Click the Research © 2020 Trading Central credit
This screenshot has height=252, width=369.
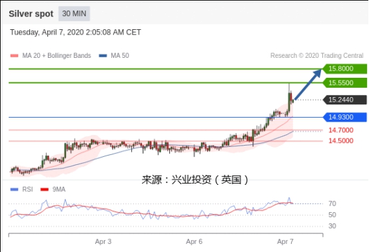pyautogui.click(x=317, y=56)
